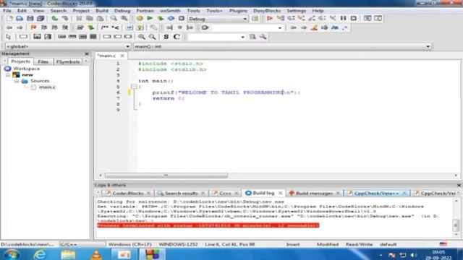Open Find via the magnifier icon

pos(114,19)
